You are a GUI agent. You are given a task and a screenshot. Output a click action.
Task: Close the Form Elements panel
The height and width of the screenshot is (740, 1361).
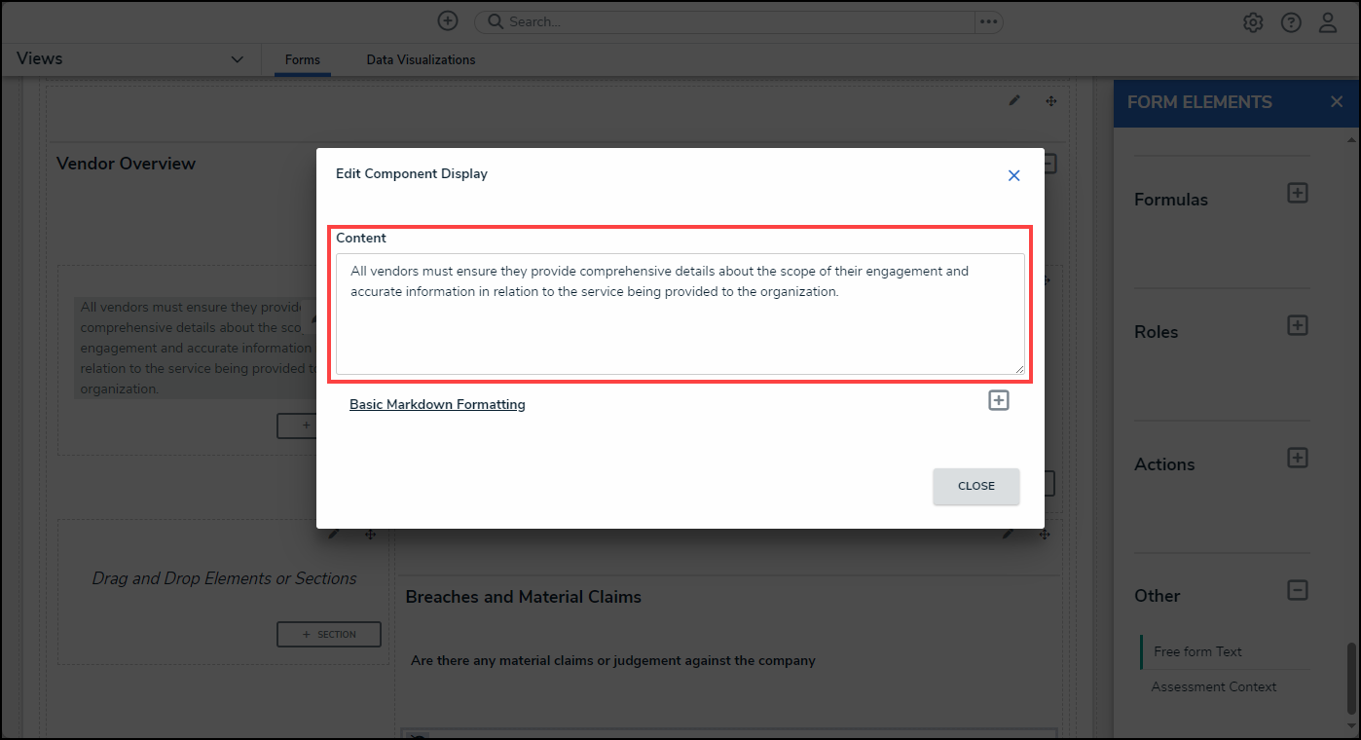pyautogui.click(x=1337, y=102)
